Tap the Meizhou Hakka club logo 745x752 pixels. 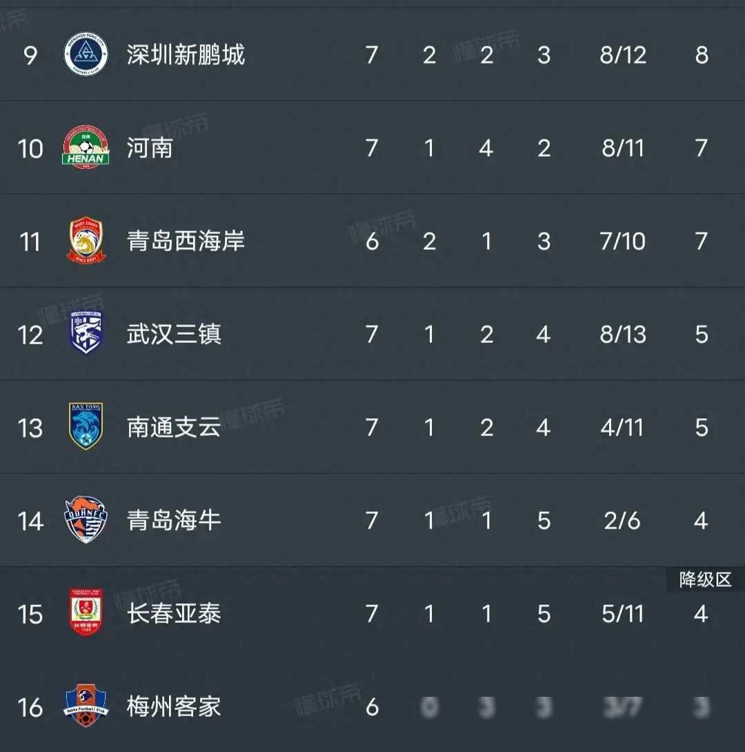click(x=86, y=706)
